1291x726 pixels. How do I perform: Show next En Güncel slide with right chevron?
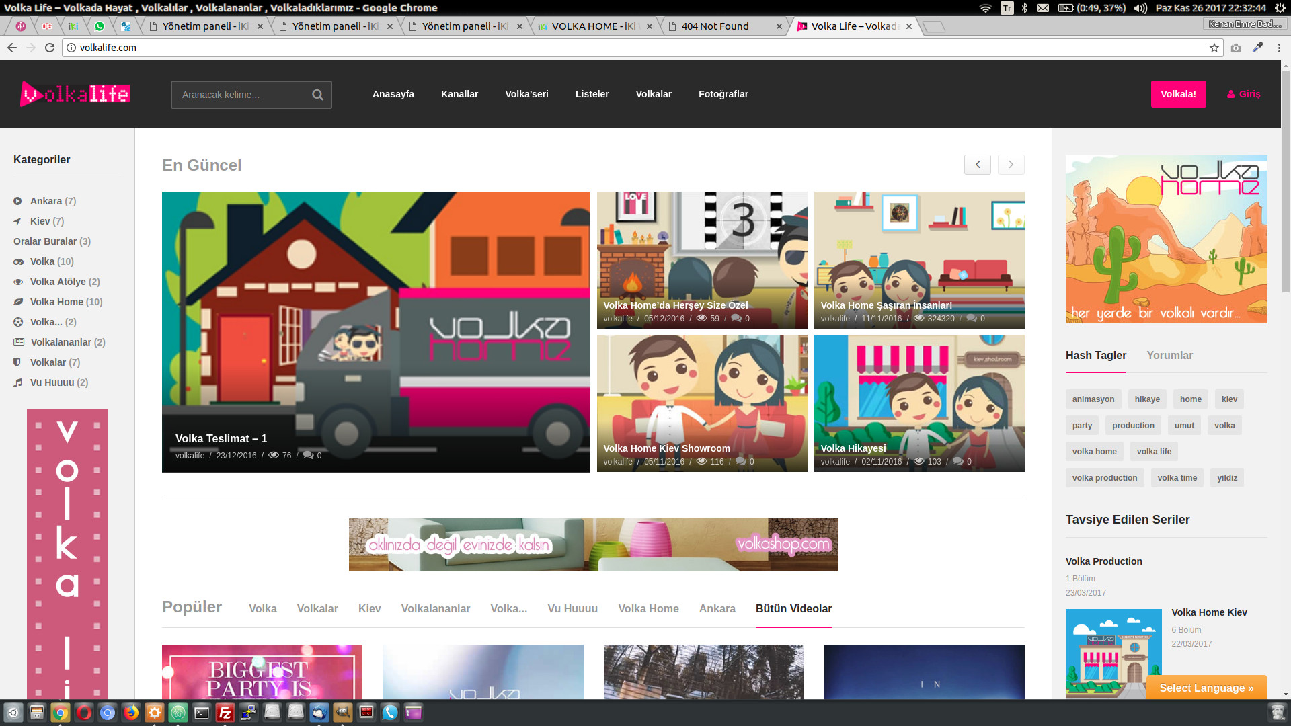click(1011, 165)
